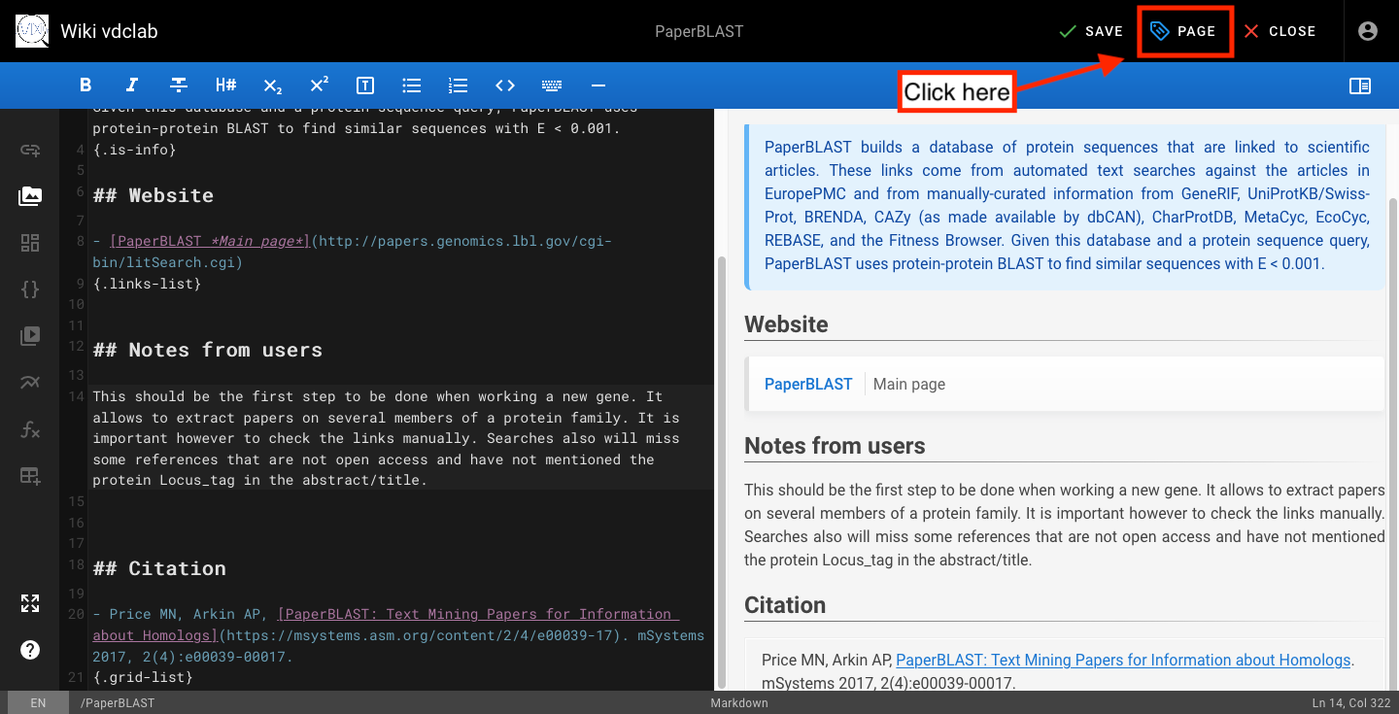Insert a blockquote box

(365, 85)
